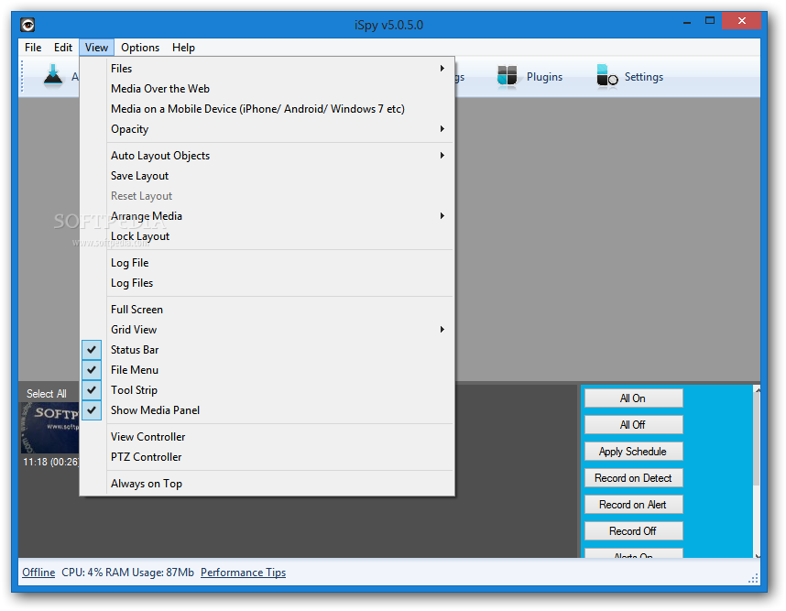Expand the Opacity submenu arrow
786x611 pixels.
pos(442,129)
